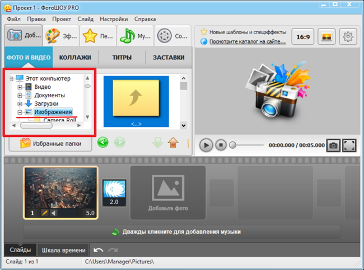Image resolution: width=364 pixels, height=270 pixels.
Task: Click the Добавьте фото placeholder slot
Action: click(x=168, y=193)
